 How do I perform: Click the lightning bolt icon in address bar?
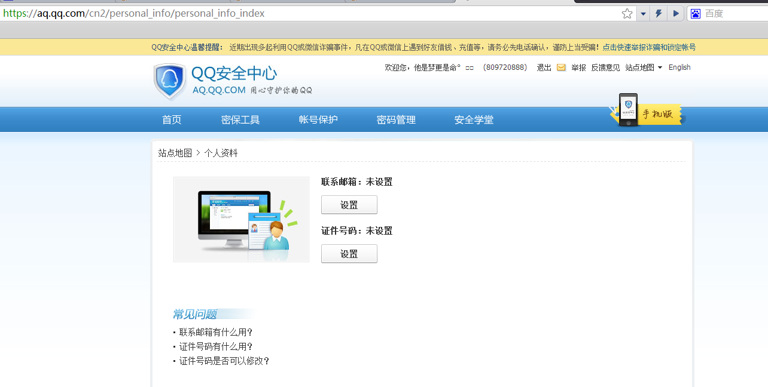[659, 14]
